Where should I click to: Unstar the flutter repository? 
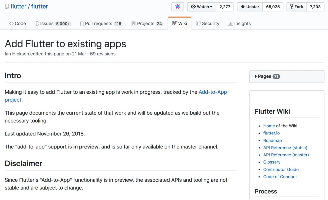[x=250, y=7]
